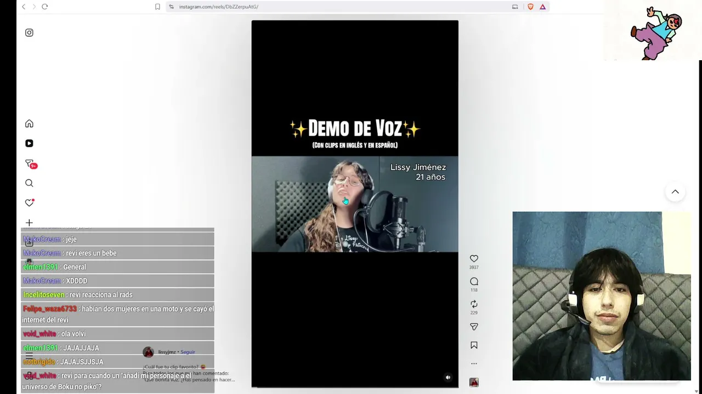This screenshot has height=394, width=702.
Task: Open the Brave Rewards triangle icon
Action: (542, 7)
